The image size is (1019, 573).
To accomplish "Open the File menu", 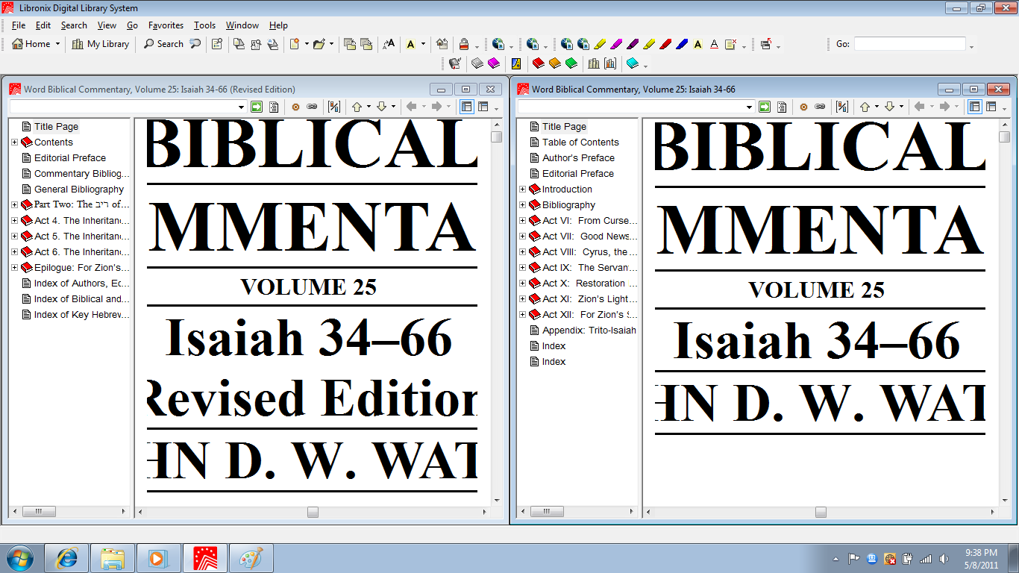I will (19, 25).
